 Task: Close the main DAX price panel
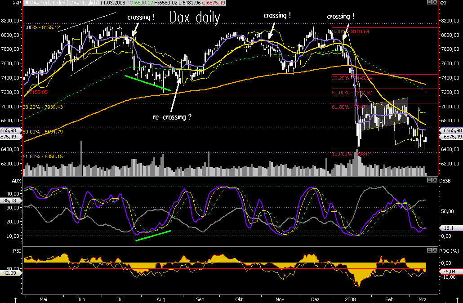pyautogui.click(x=435, y=2)
